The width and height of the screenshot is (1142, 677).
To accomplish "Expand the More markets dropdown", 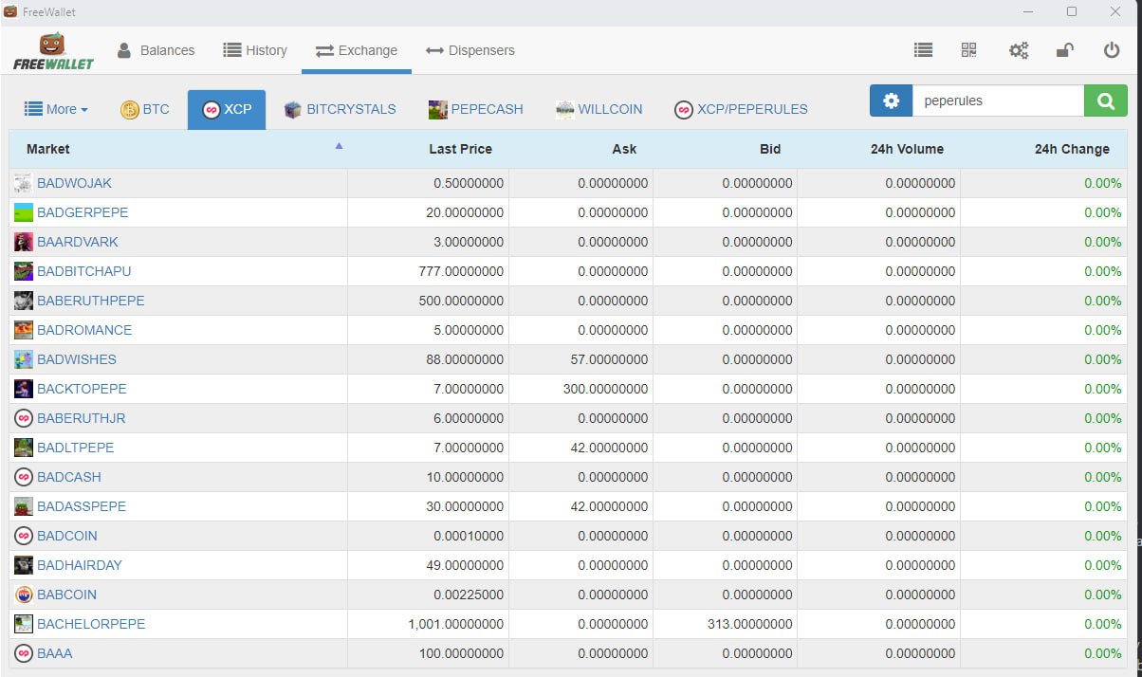I will 56,109.
